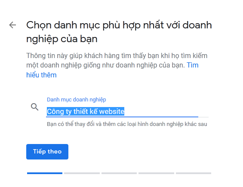Click the heading 'Chọn danh mục phù hợp nhất'
This screenshot has width=243, height=187.
tap(95, 25)
